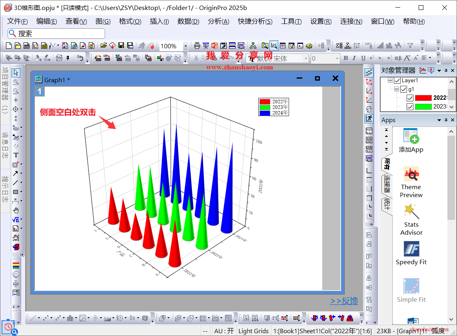The width and height of the screenshot is (457, 336).
Task: Uncheck the Layer1 checkbox
Action: click(397, 81)
